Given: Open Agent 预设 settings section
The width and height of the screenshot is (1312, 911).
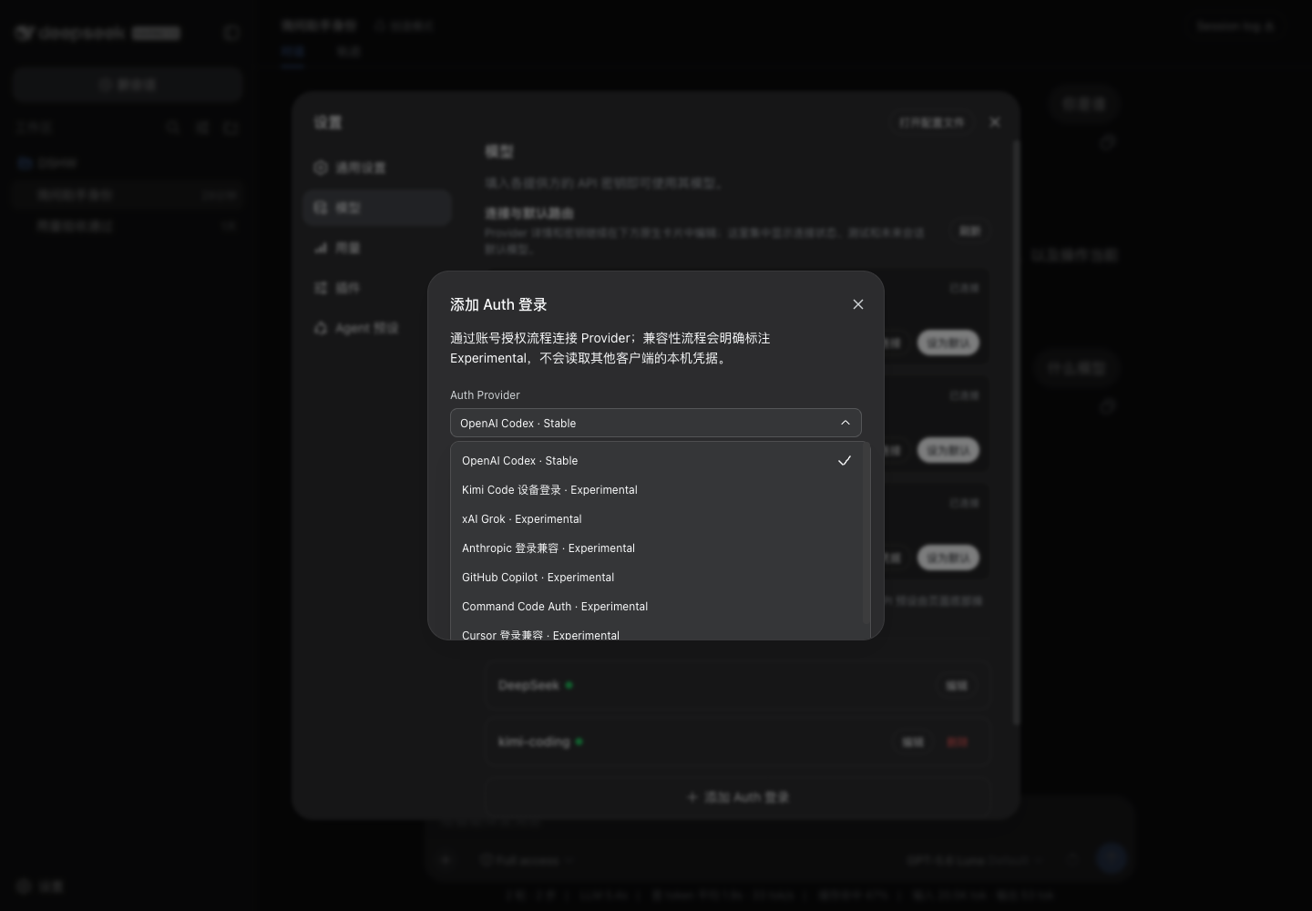Looking at the screenshot, I should click(377, 328).
